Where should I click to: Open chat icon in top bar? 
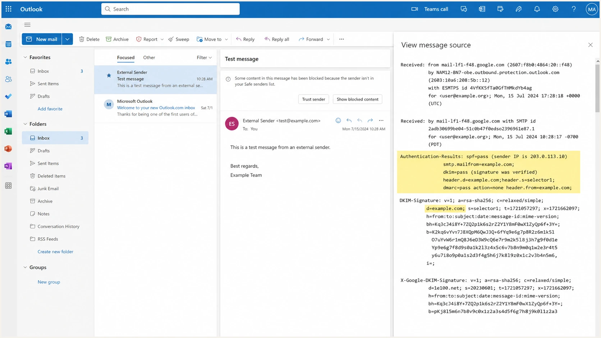(464, 9)
